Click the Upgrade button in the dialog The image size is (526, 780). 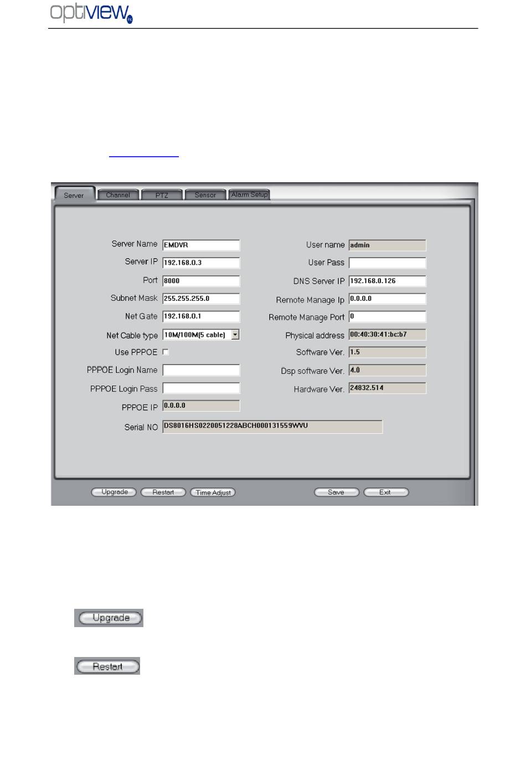(x=114, y=492)
